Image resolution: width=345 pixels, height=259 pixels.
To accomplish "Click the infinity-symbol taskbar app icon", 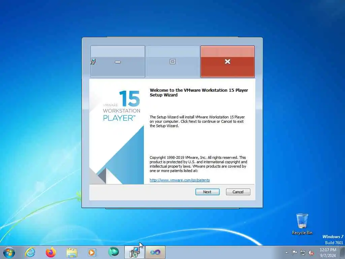I will (155, 252).
